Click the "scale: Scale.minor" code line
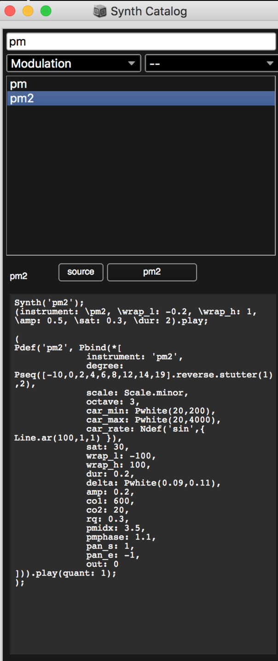The image size is (278, 661). pos(137,393)
